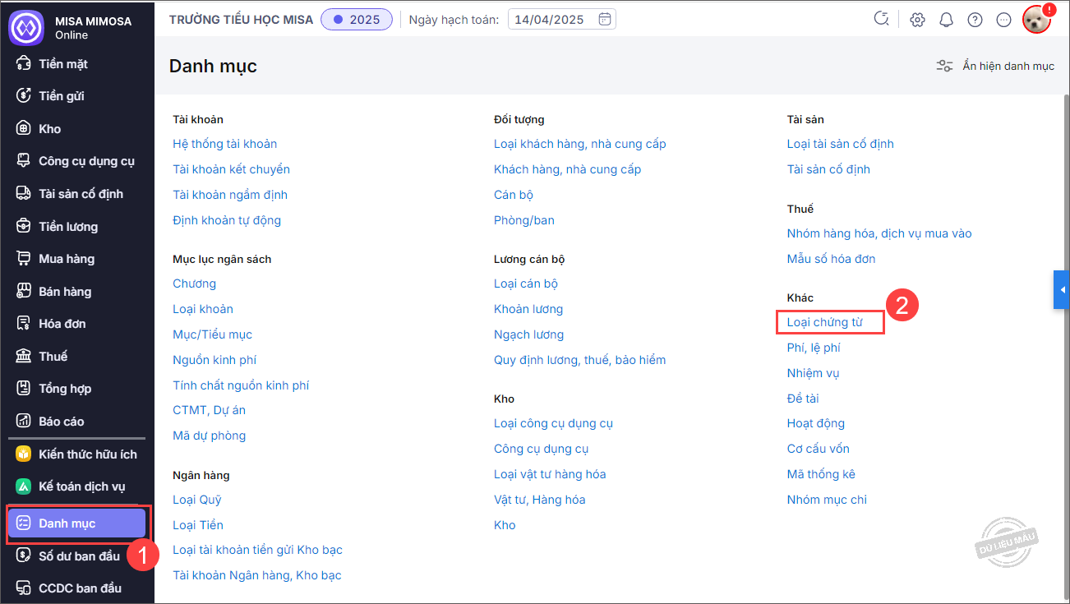
Task: Click Khách hàng, nhà cung cấp link
Action: (x=567, y=169)
